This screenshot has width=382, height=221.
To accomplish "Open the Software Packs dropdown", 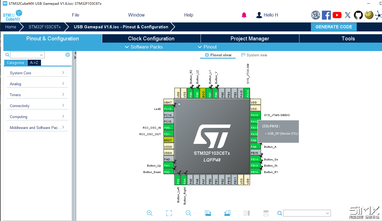I will coord(144,47).
